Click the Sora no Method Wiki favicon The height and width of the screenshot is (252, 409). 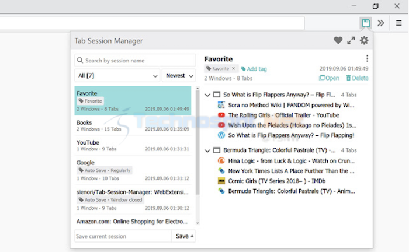(x=221, y=105)
